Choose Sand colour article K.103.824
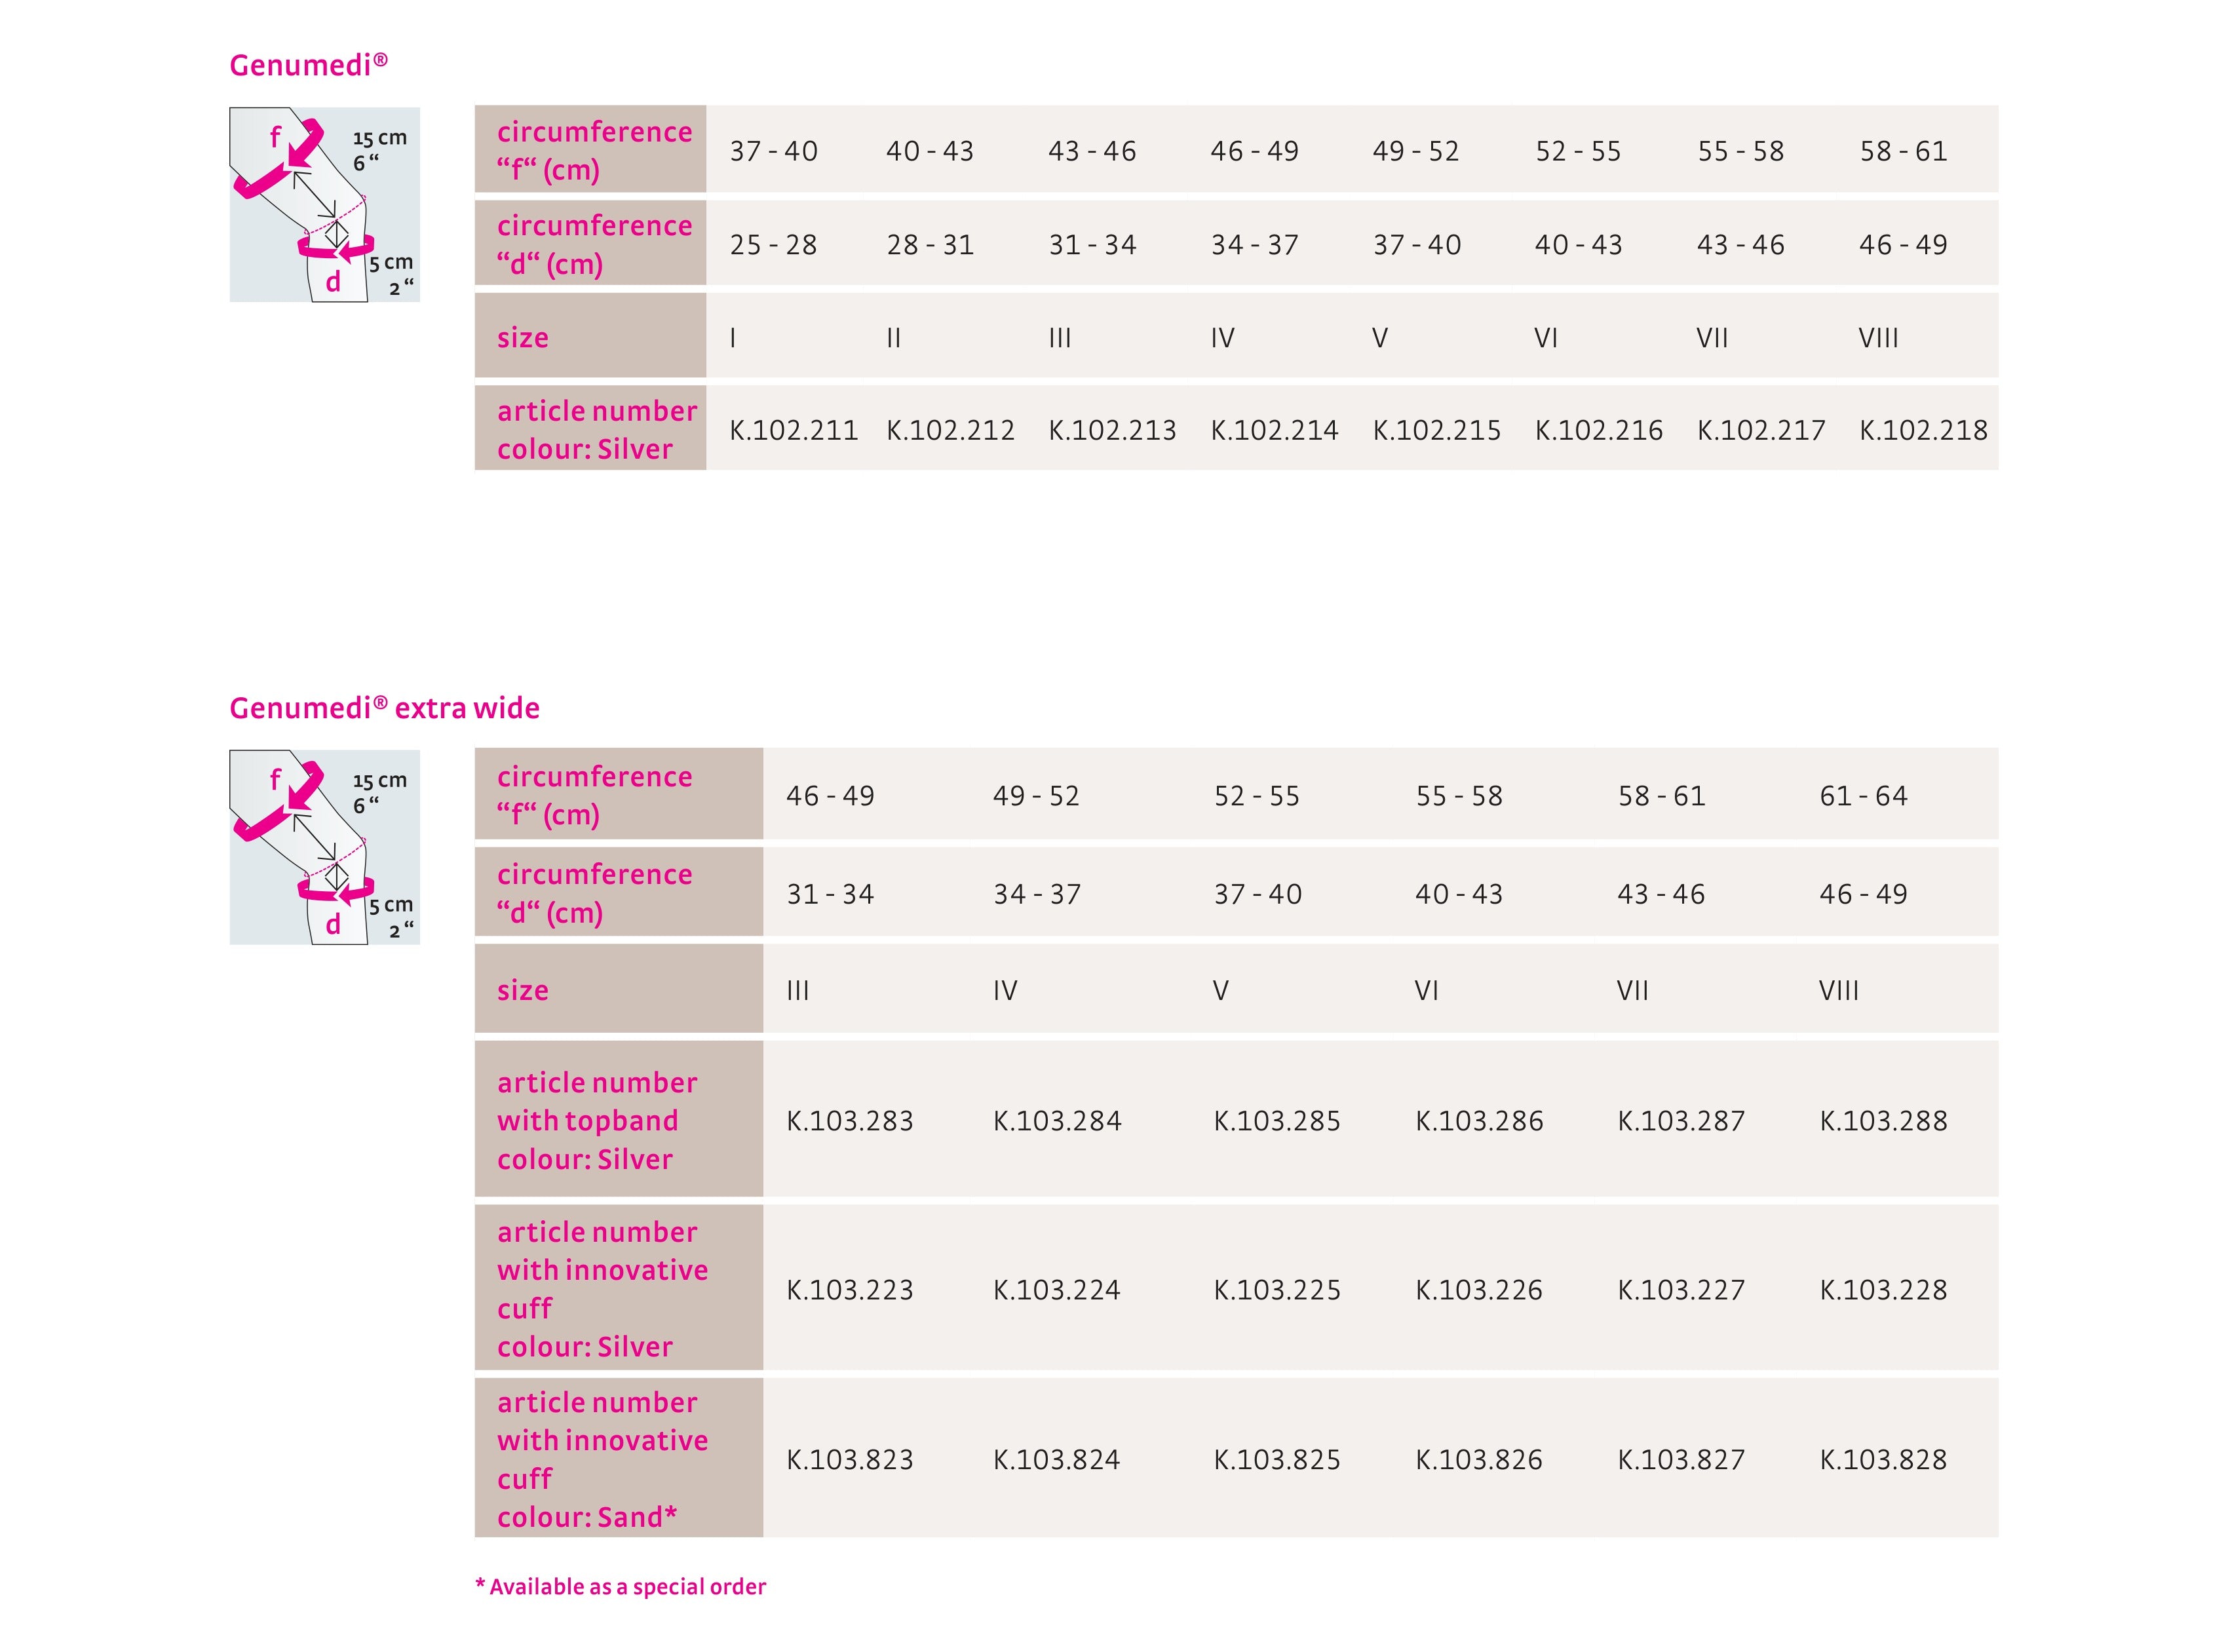 [x=1057, y=1460]
